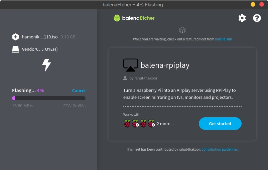Click the balena-rpiplay project title

[165, 65]
